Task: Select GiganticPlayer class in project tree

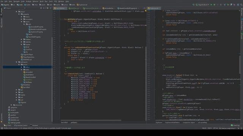Action: point(27,54)
